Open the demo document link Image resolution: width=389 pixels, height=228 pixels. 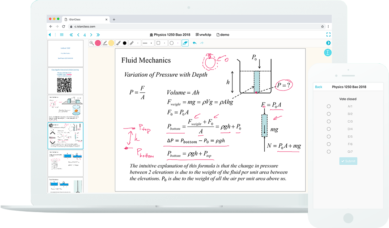[x=223, y=35]
